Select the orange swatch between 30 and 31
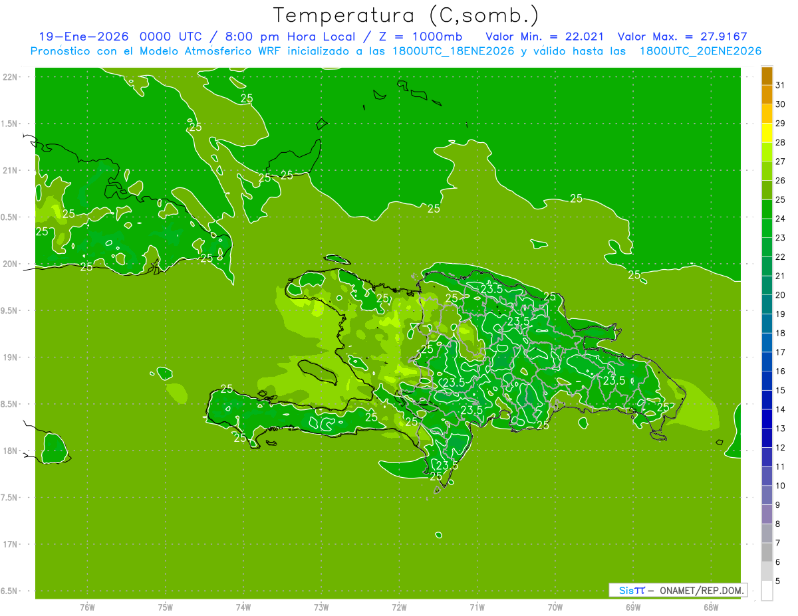The height and width of the screenshot is (616, 798). (767, 95)
